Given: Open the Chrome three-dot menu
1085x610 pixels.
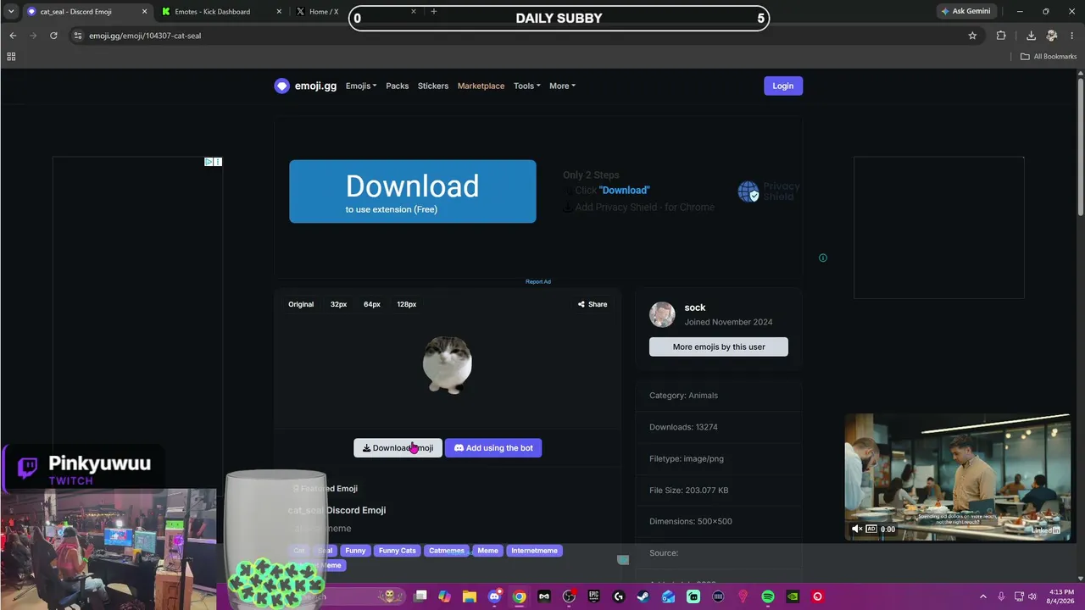Looking at the screenshot, I should click(x=1072, y=36).
